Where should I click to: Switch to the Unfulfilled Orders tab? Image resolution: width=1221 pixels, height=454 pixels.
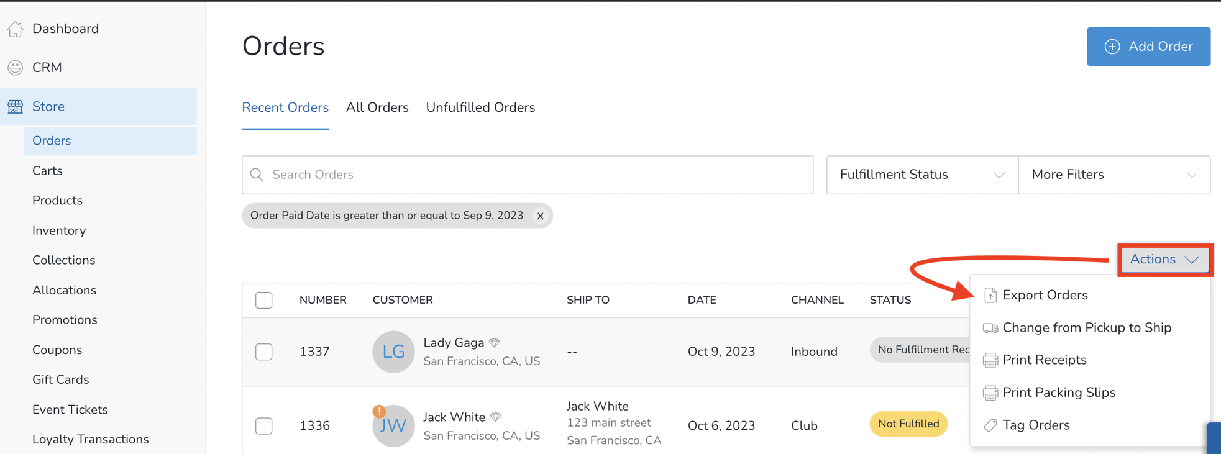(480, 107)
